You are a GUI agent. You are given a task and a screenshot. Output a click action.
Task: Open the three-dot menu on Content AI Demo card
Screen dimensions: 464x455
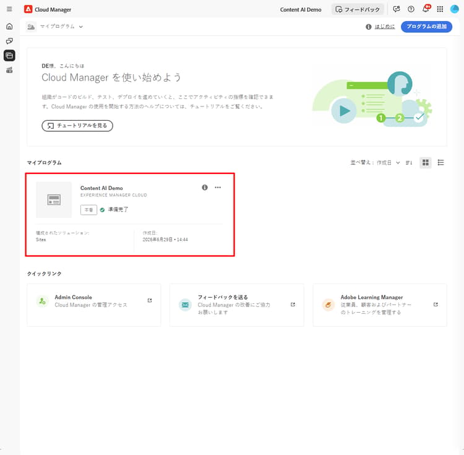click(218, 188)
